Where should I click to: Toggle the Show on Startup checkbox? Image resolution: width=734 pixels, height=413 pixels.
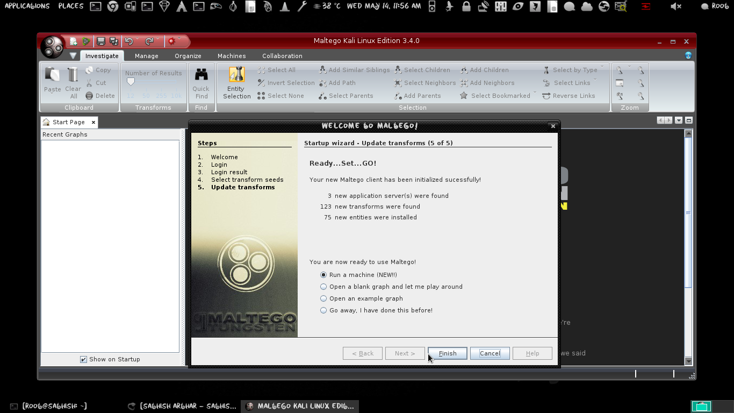[x=83, y=359]
